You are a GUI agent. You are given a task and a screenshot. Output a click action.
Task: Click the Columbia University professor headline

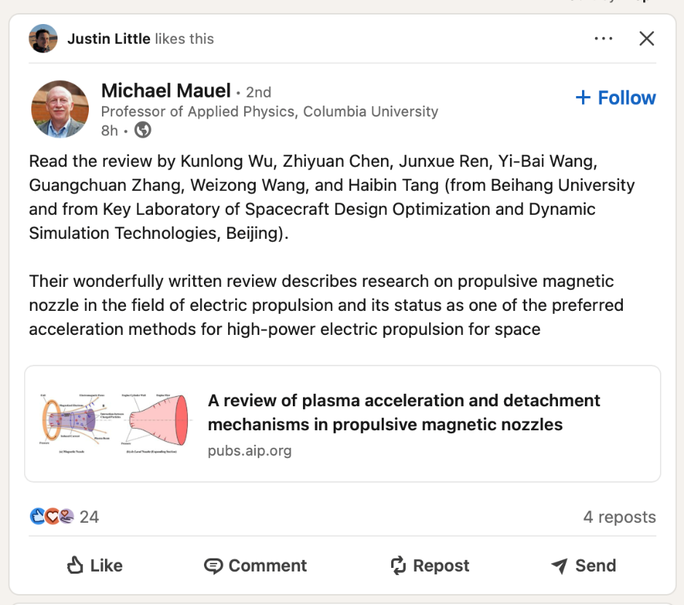click(x=270, y=111)
